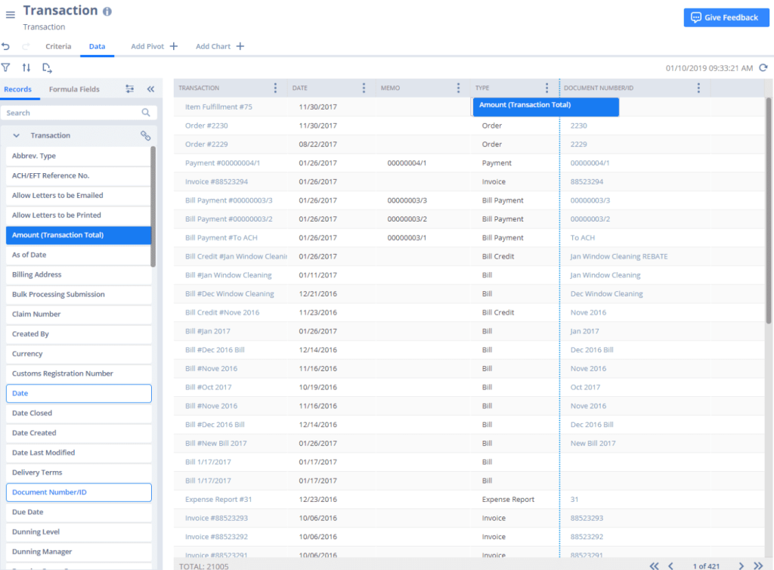The height and width of the screenshot is (570, 774).
Task: Select the Dunning Manager field
Action: pos(79,551)
